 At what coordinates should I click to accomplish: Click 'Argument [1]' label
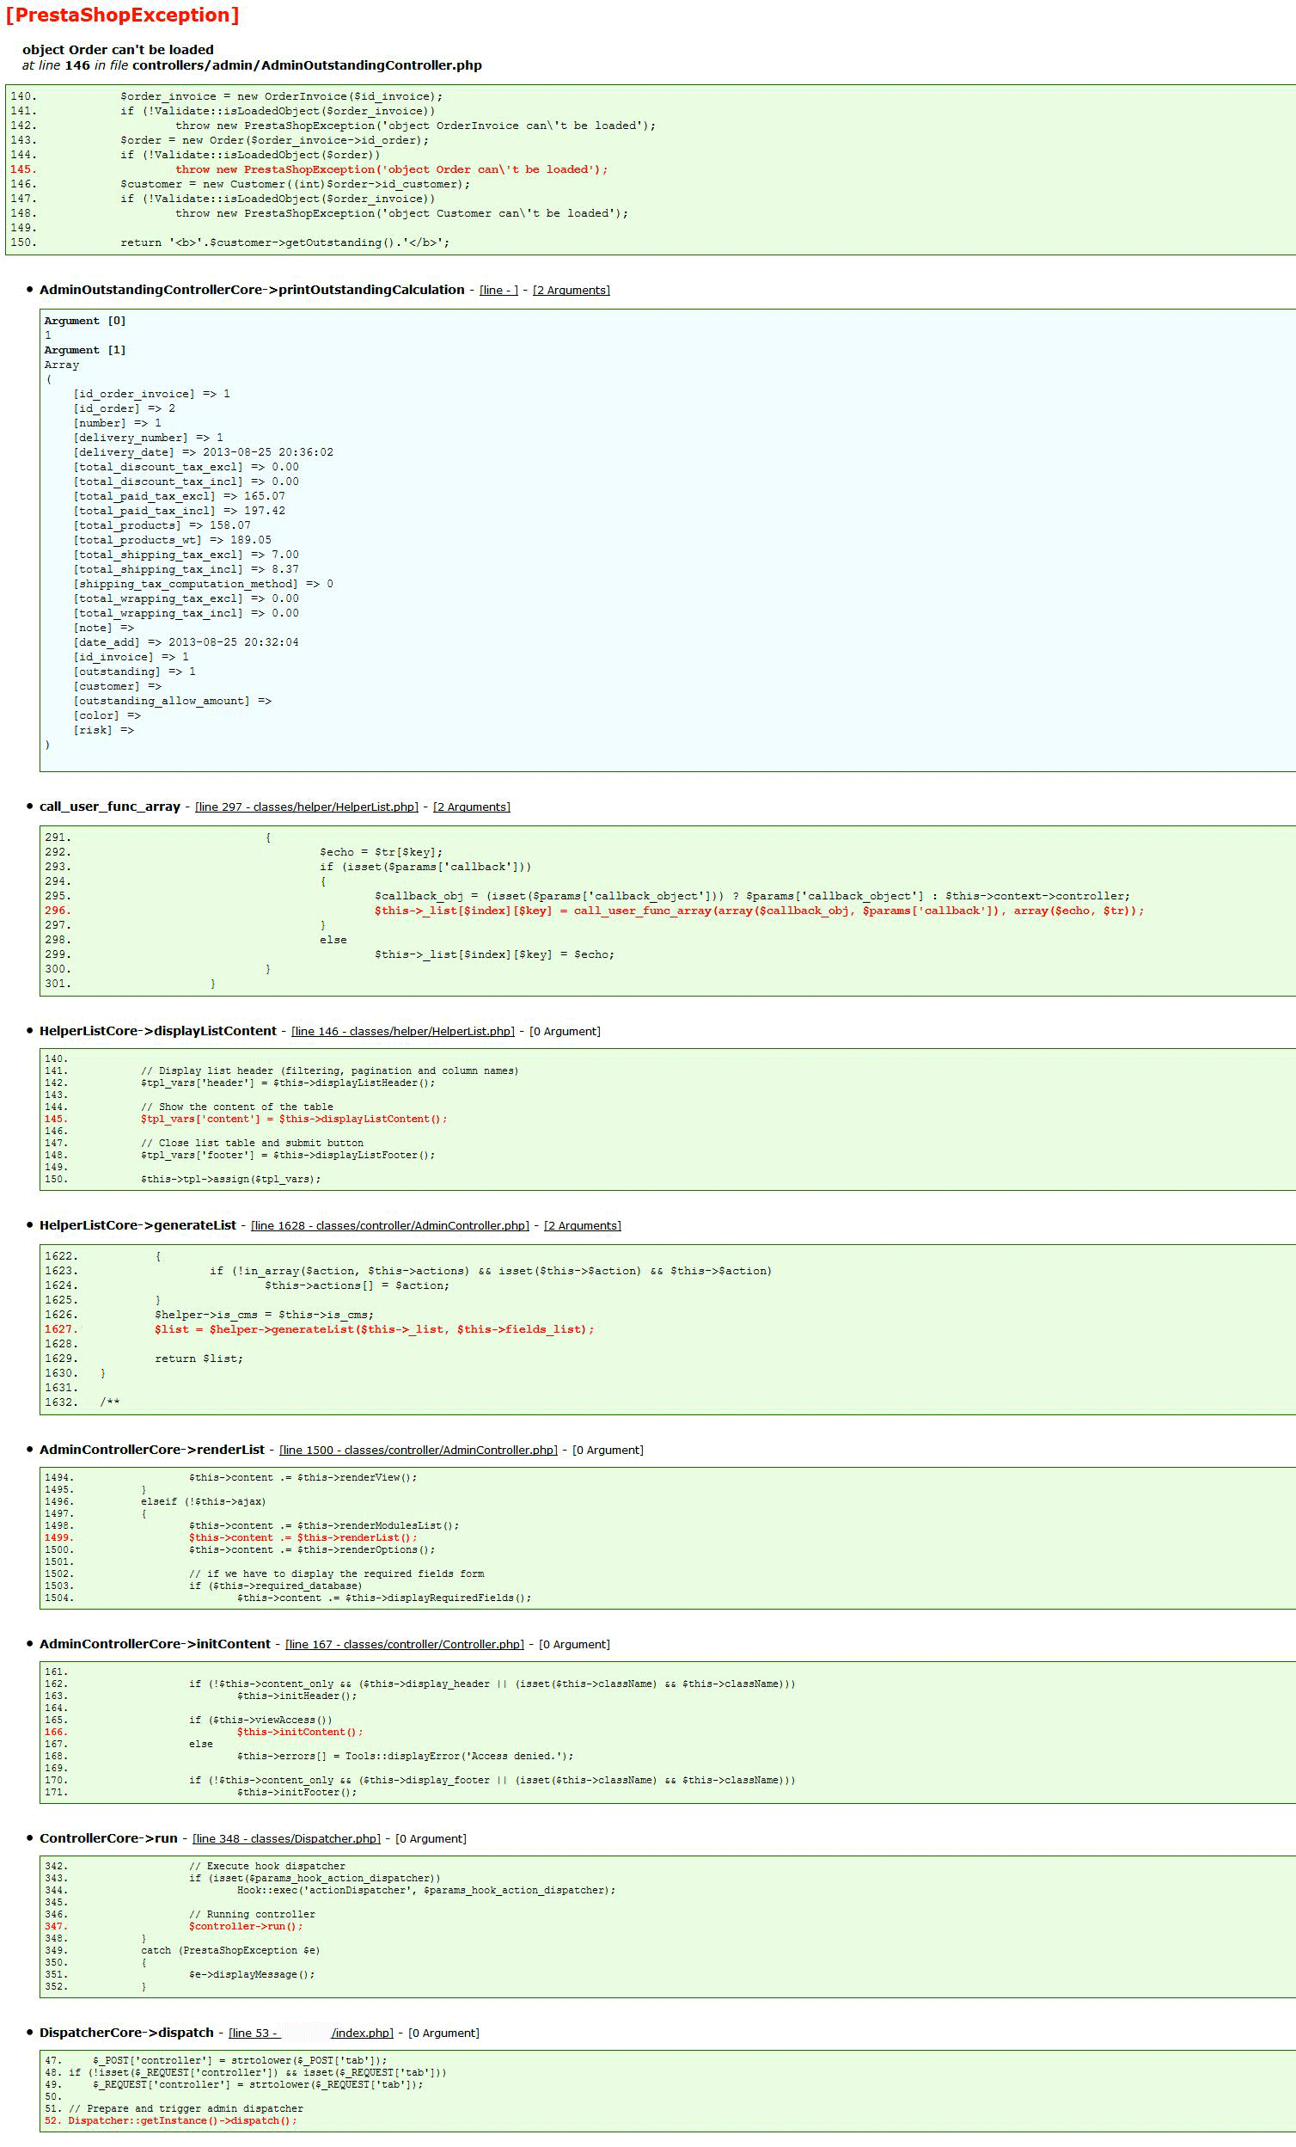(x=85, y=350)
